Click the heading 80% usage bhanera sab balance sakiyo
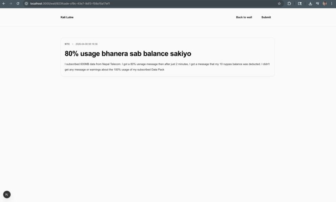Viewport: 336px width, 202px height. [128, 53]
